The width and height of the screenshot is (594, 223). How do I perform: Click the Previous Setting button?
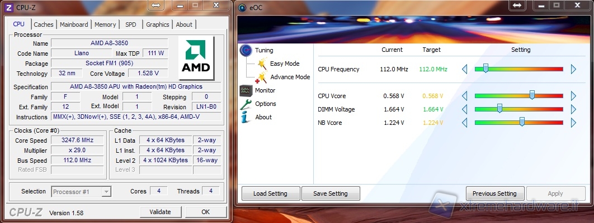494,193
